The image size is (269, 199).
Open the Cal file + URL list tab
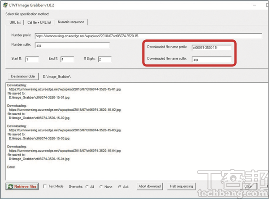[x=39, y=22]
